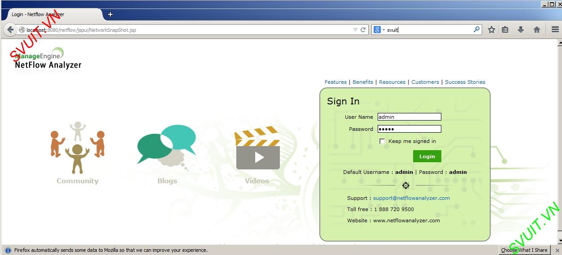The height and width of the screenshot is (255, 562).
Task: Click the search magnifier icon
Action: pyautogui.click(x=476, y=30)
